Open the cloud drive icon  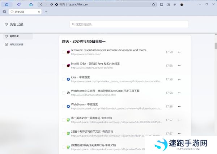(x=31, y=4)
